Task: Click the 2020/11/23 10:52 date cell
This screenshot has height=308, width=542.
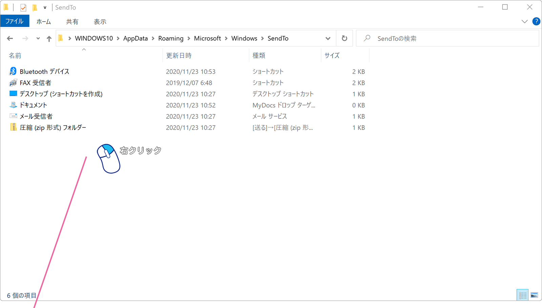Action: [191, 105]
